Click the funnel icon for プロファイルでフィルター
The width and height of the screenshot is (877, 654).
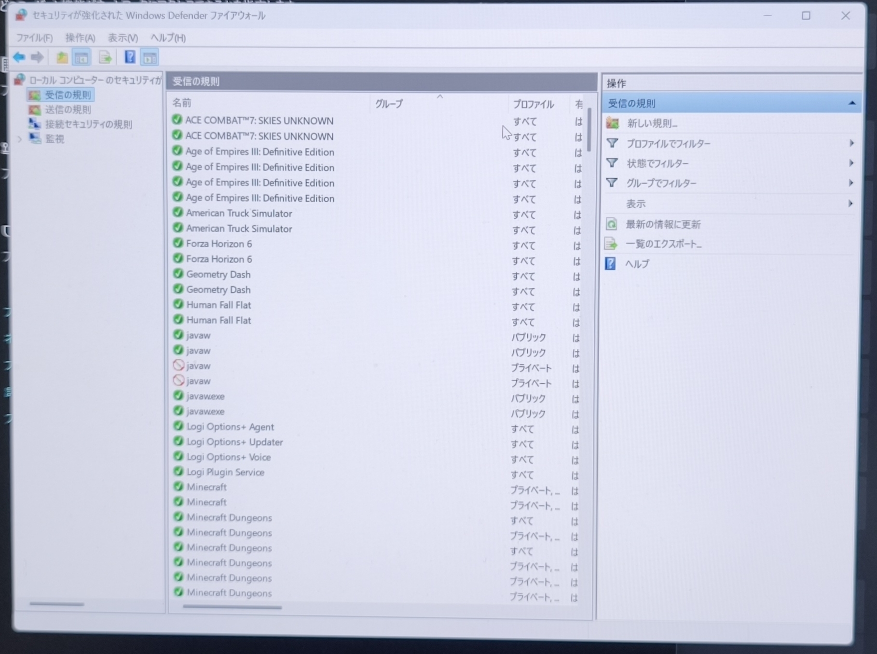(x=612, y=143)
